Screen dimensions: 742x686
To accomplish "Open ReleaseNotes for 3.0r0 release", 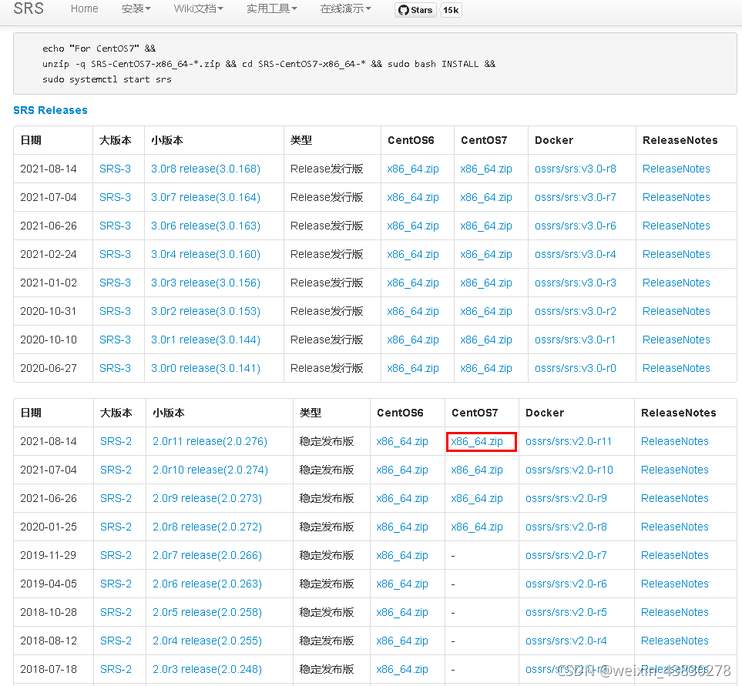I will coord(677,368).
